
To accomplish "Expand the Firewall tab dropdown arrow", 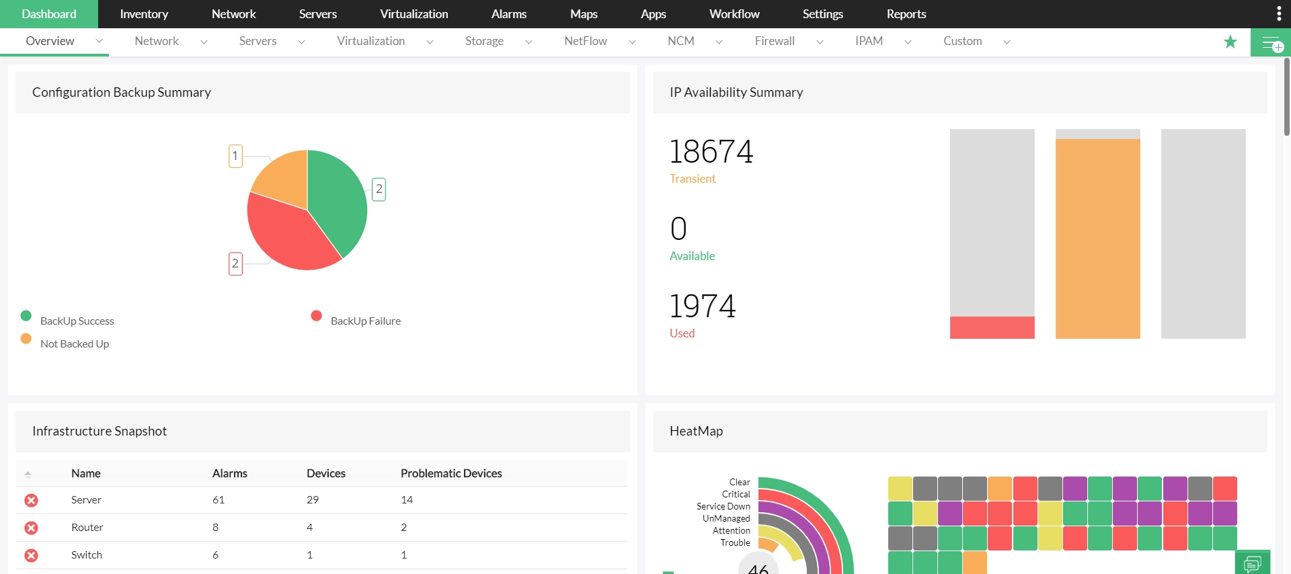I will (x=820, y=42).
